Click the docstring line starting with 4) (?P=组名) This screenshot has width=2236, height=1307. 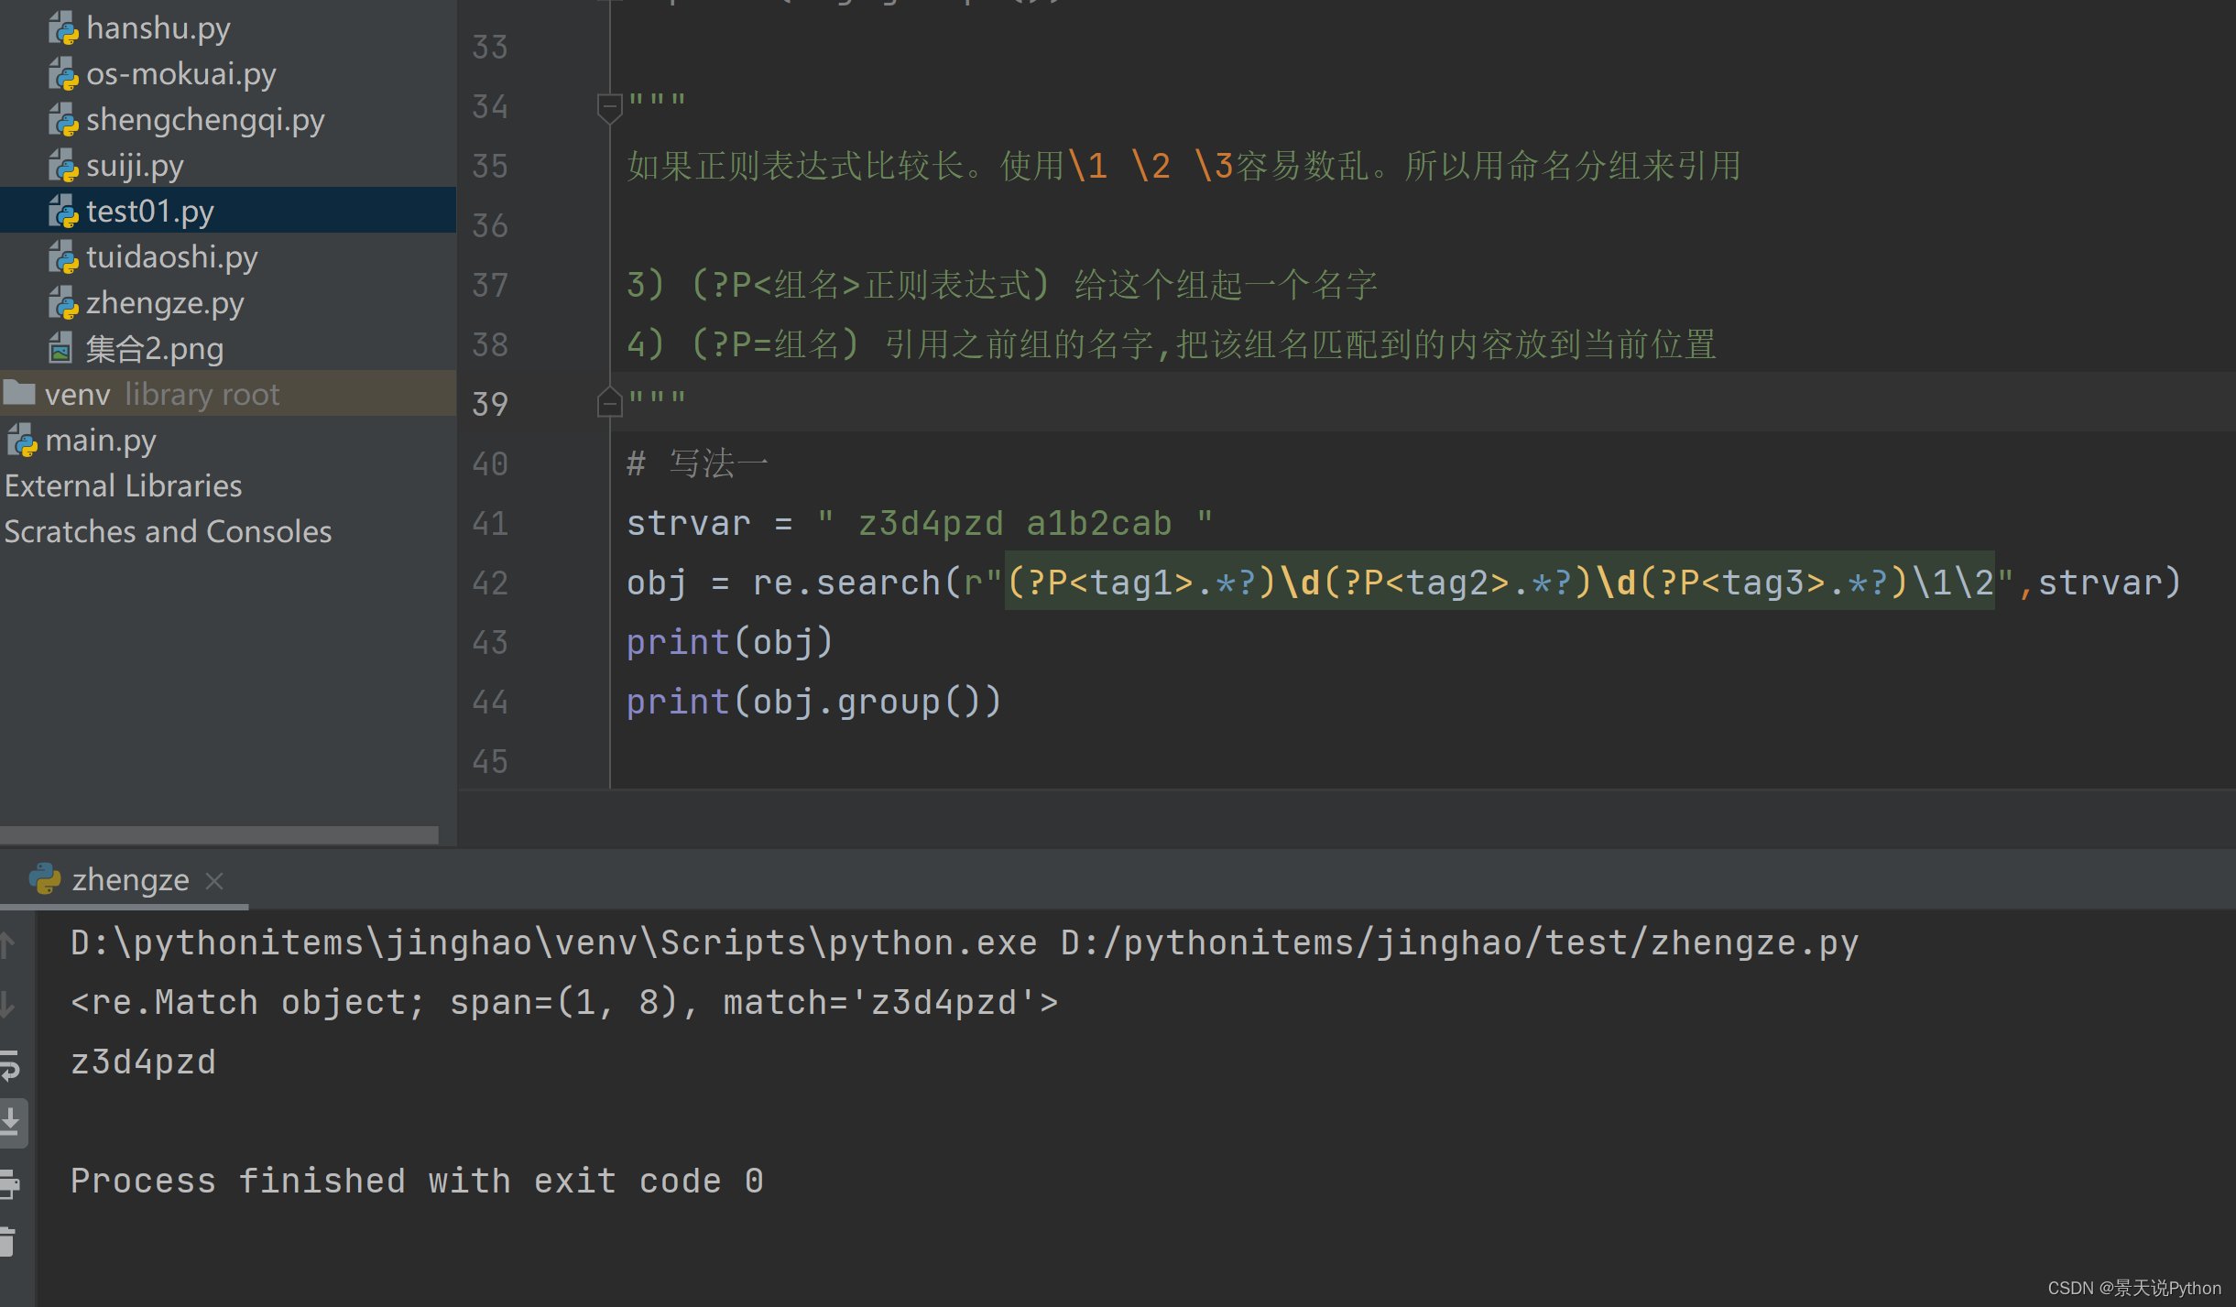[1172, 344]
